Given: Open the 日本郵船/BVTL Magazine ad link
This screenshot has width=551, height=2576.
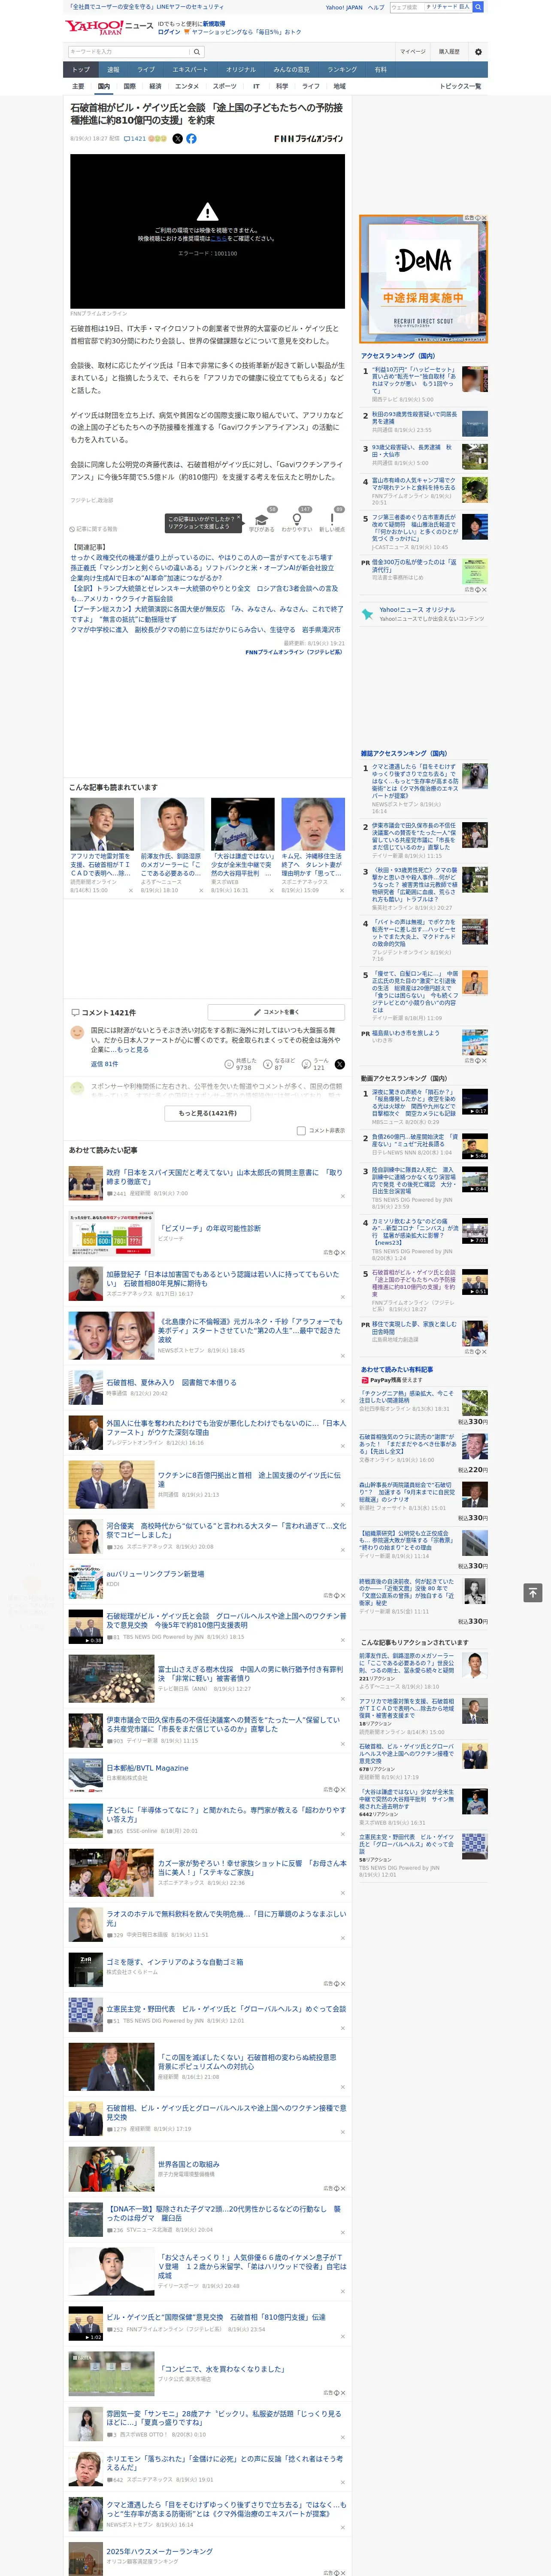Looking at the screenshot, I should tap(147, 1768).
